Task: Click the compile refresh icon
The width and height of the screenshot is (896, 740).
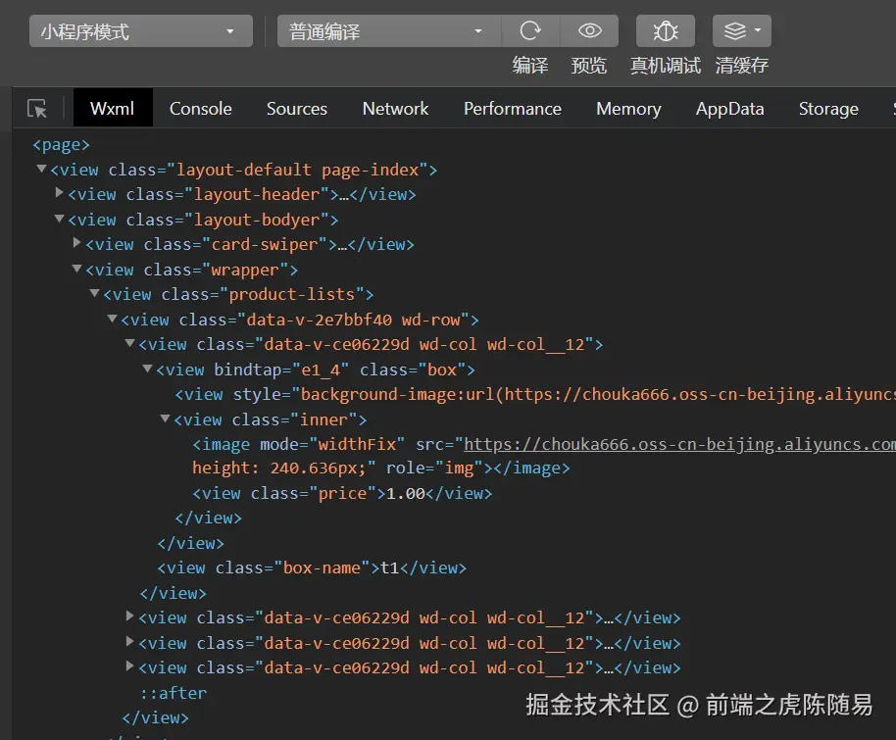Action: [530, 30]
